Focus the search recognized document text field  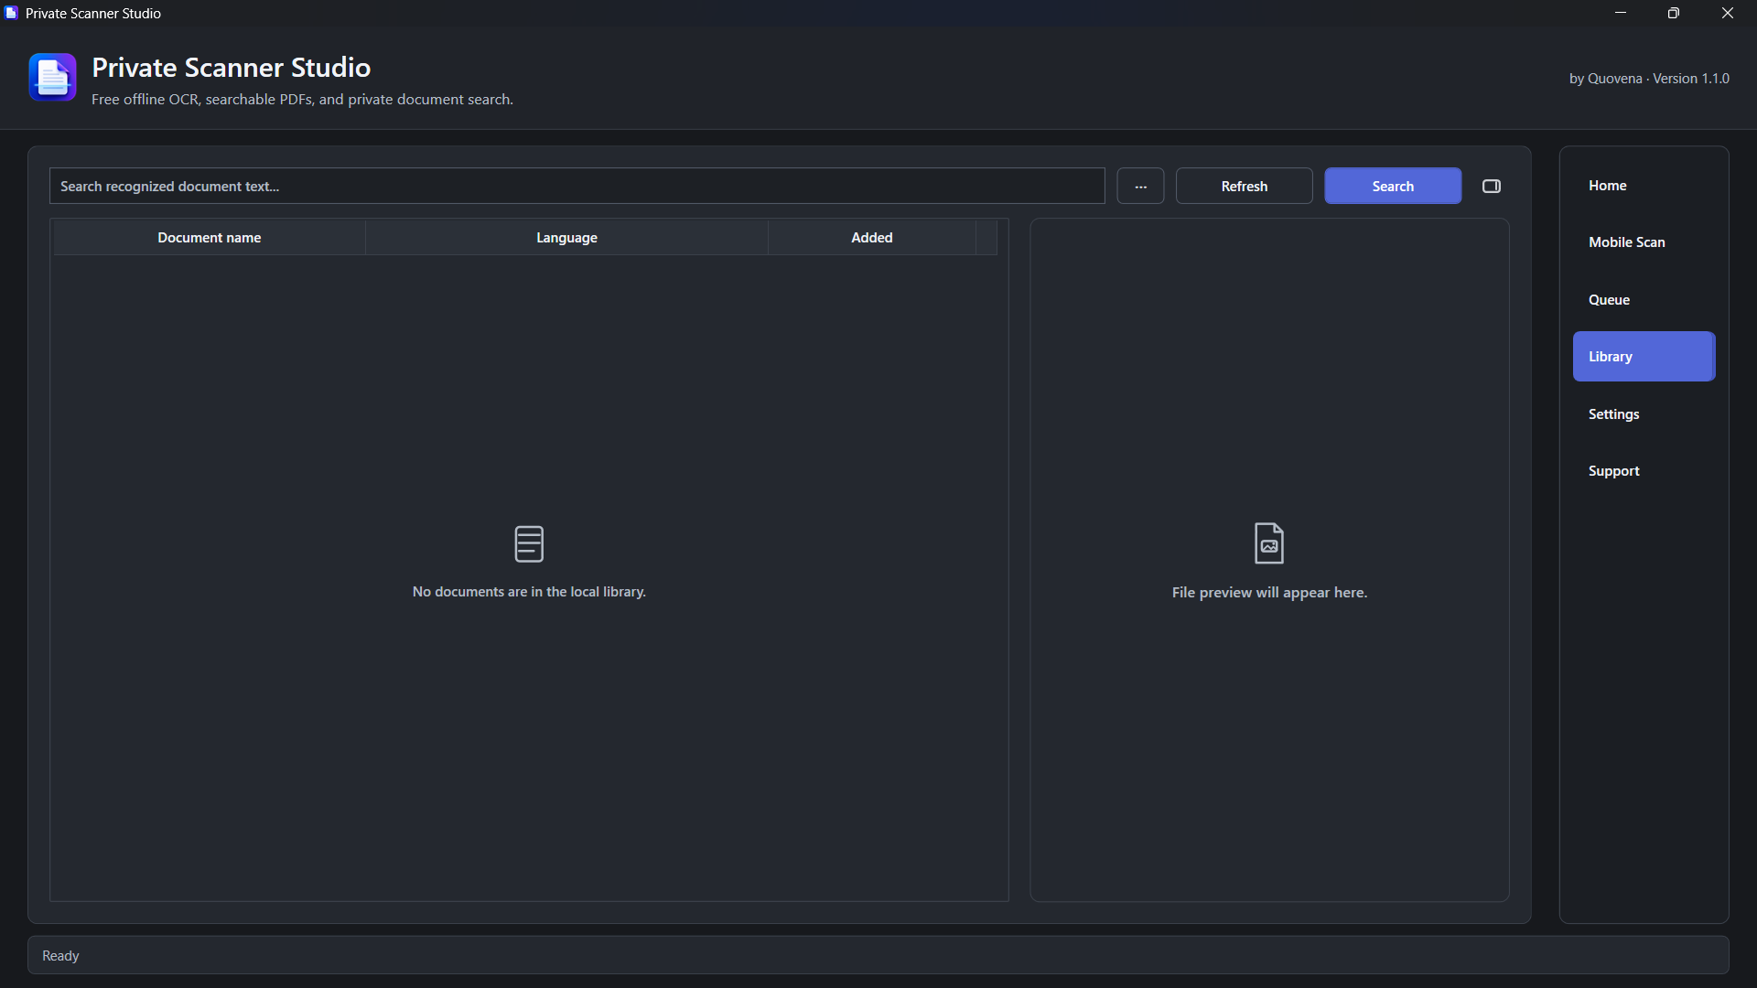tap(577, 186)
